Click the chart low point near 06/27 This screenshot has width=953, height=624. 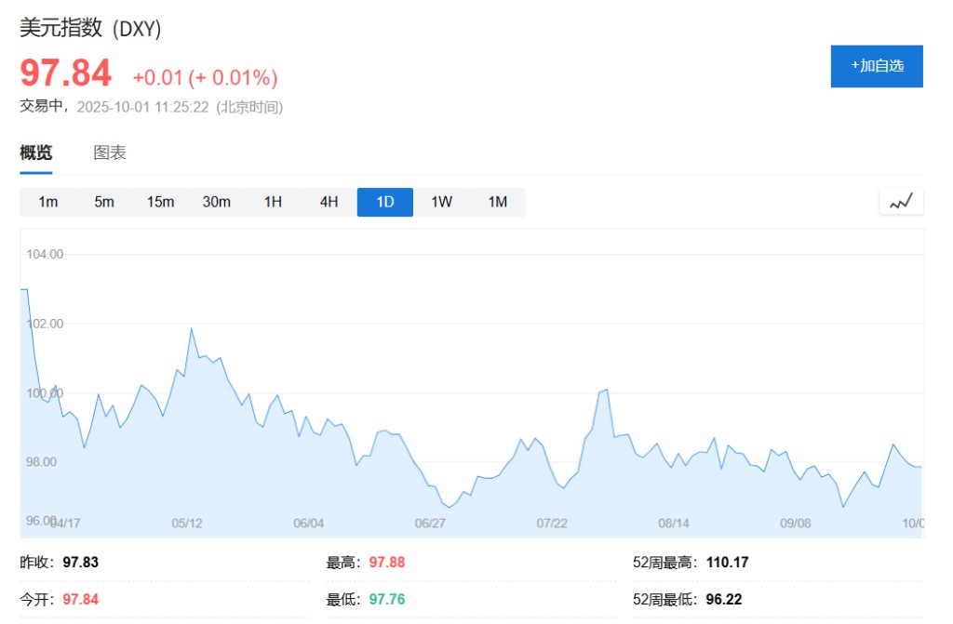tap(449, 507)
